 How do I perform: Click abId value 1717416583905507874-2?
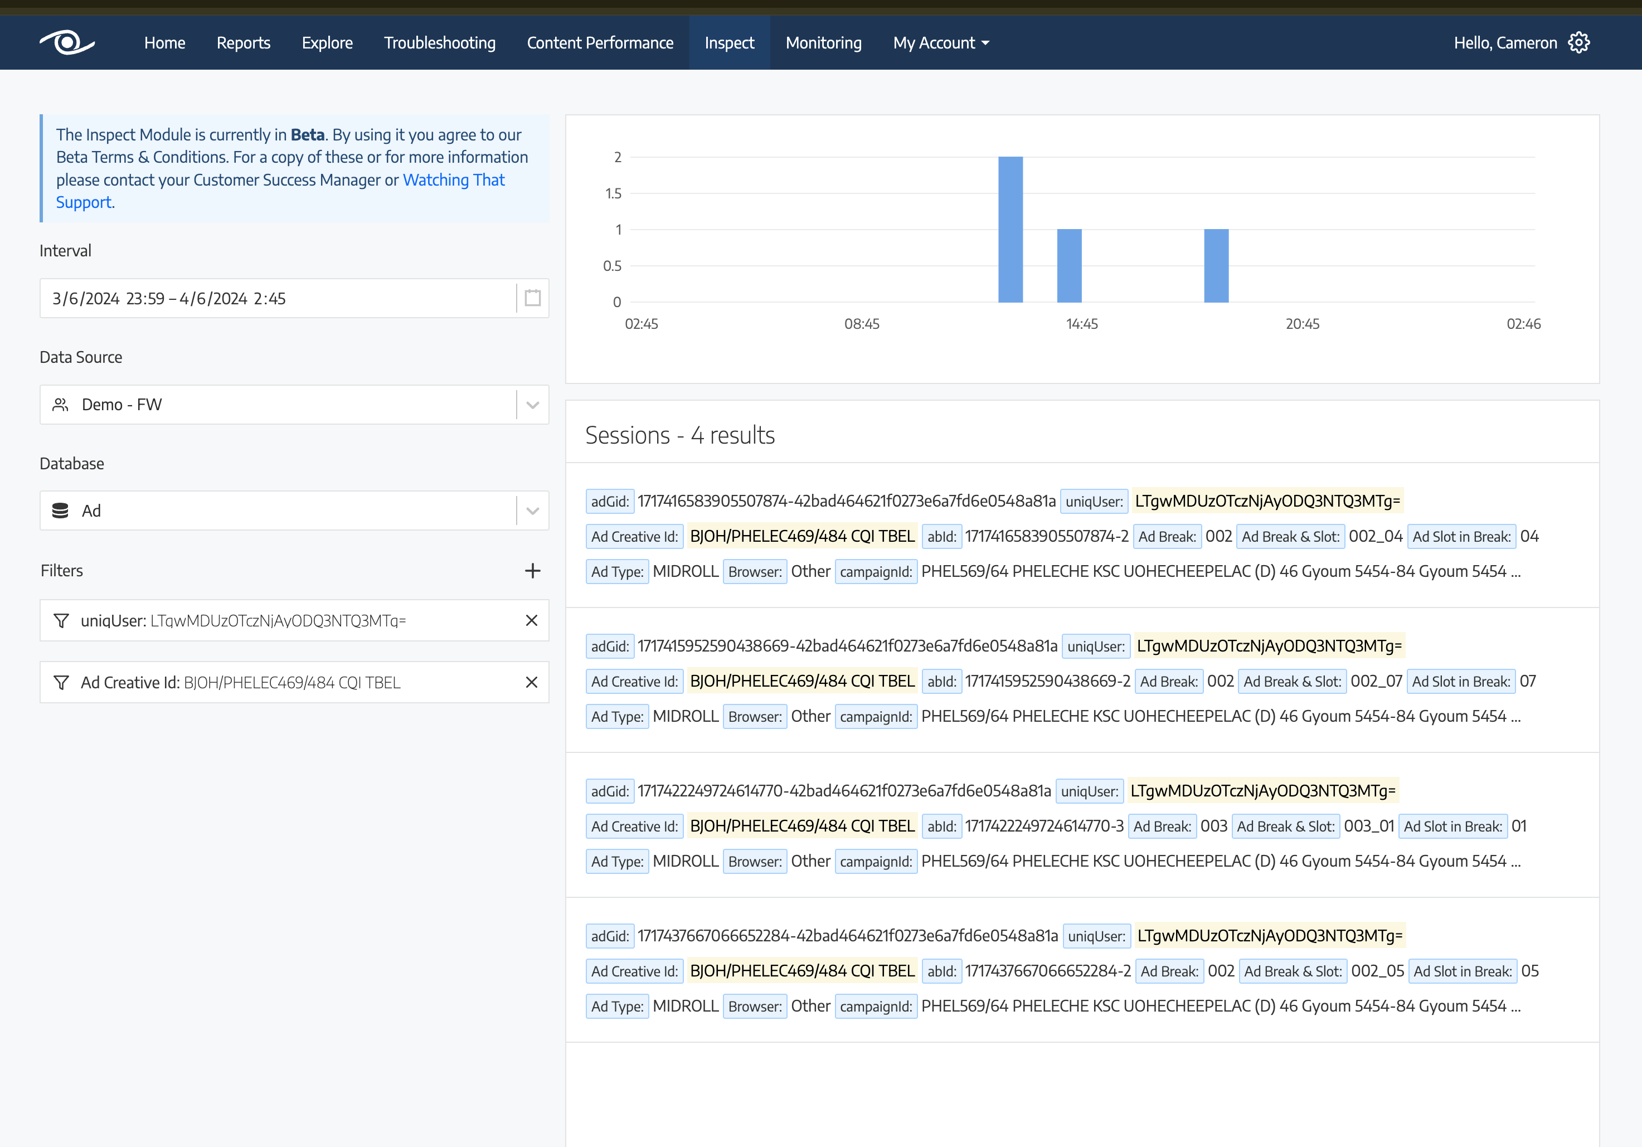(1046, 536)
